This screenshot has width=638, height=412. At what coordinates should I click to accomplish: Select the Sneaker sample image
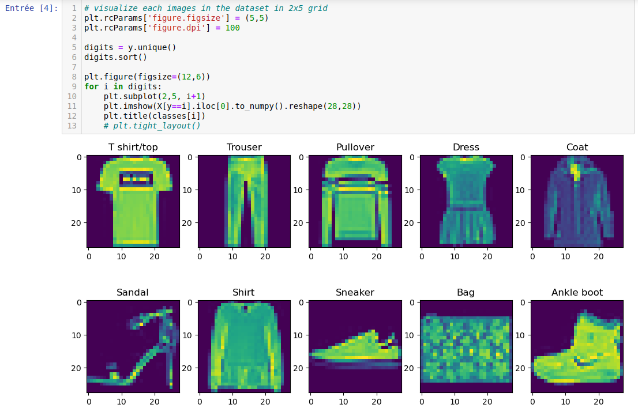click(x=355, y=346)
